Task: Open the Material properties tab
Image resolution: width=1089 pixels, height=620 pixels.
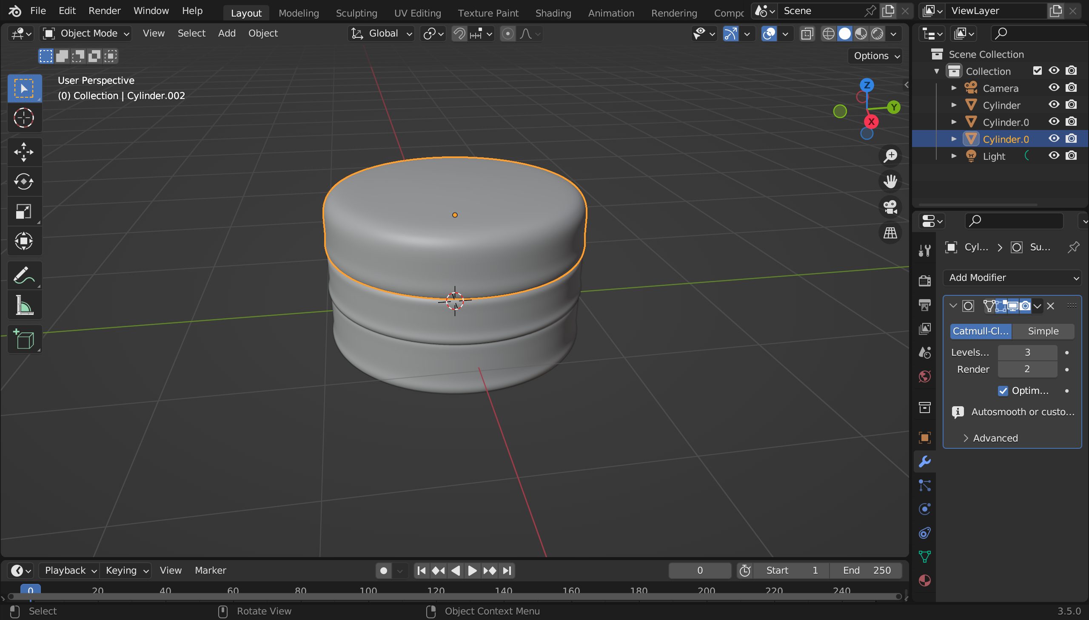Action: [924, 581]
